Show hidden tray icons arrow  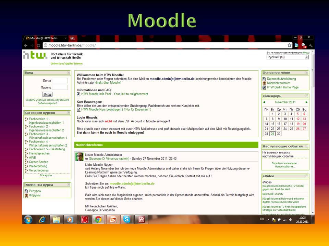coord(268,220)
